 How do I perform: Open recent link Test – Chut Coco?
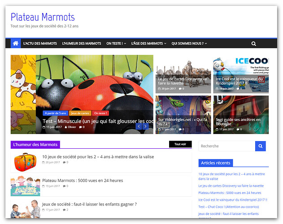(229, 207)
